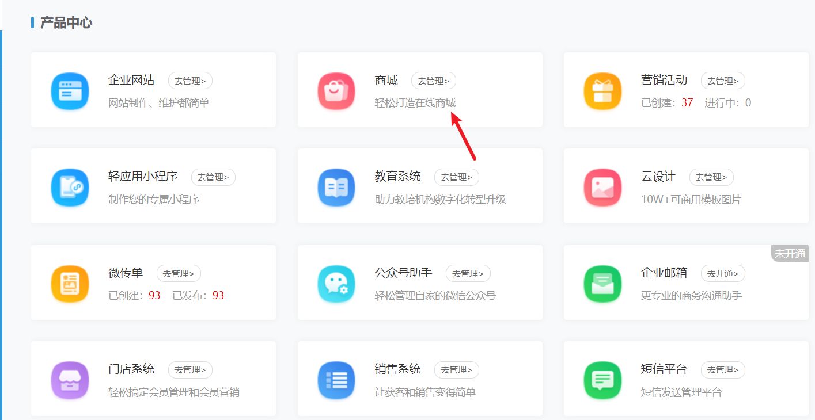Image resolution: width=815 pixels, height=420 pixels.
Task: Click 去管理 next to 商城
Action: [x=434, y=81]
